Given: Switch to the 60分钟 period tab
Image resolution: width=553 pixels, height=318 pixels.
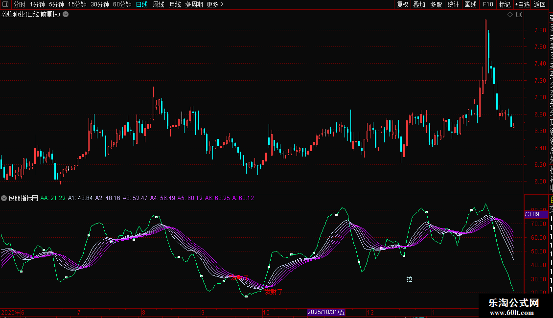Looking at the screenshot, I should [x=122, y=4].
